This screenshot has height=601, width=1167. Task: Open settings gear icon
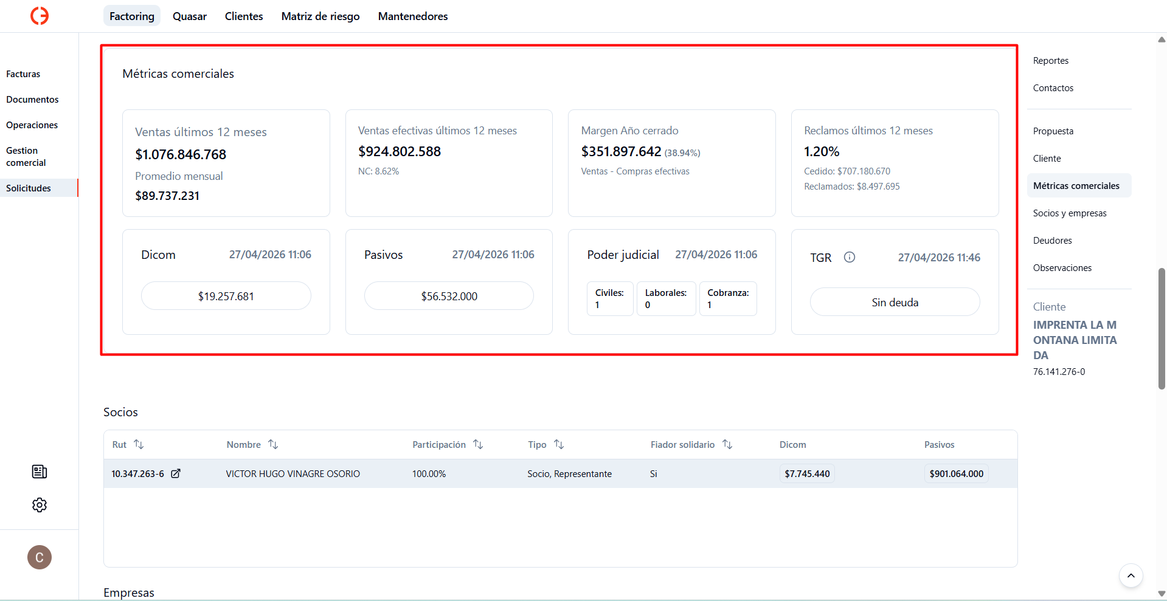[x=40, y=505]
